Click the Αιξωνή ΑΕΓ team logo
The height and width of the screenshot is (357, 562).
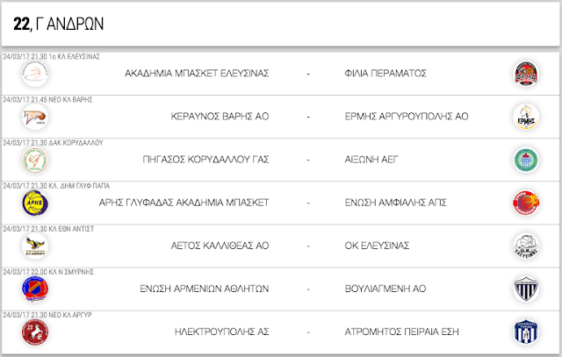click(526, 160)
